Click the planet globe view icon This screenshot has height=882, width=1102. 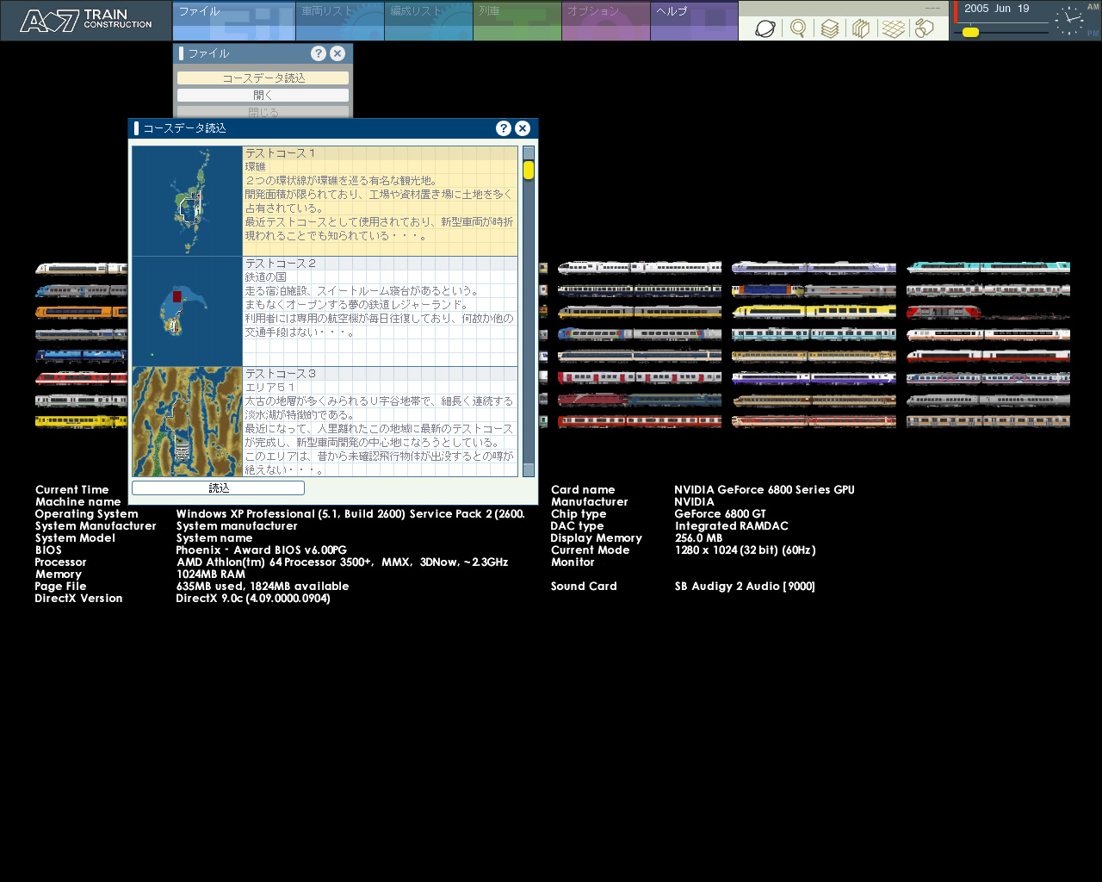point(765,28)
